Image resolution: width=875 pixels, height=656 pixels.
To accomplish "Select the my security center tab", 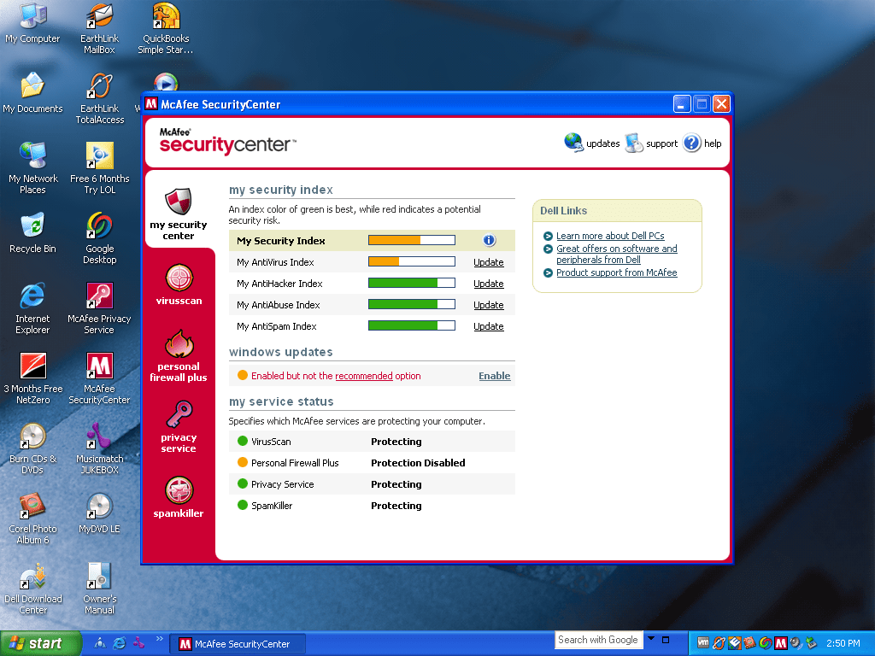I will (179, 214).
